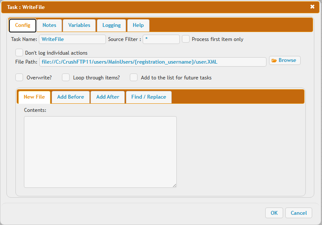Enable Process first item only checkbox
322x225 pixels.
186,39
